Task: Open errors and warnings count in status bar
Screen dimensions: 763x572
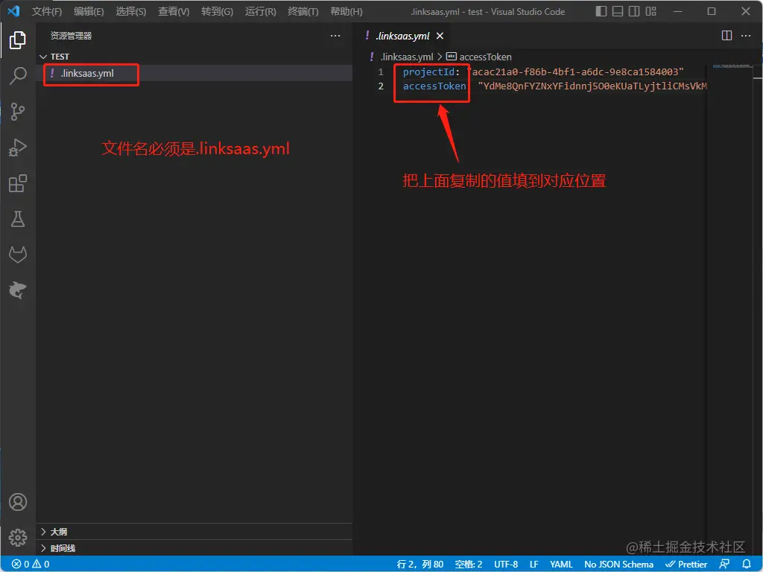Action: (x=30, y=564)
